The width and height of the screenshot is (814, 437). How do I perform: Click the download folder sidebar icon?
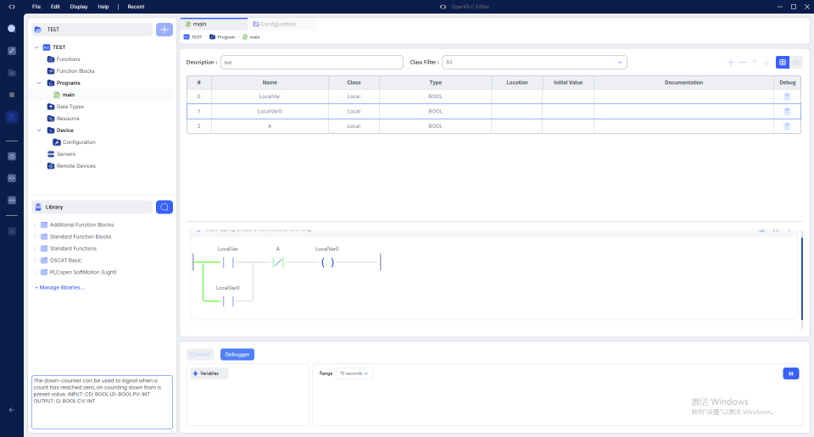(11, 73)
